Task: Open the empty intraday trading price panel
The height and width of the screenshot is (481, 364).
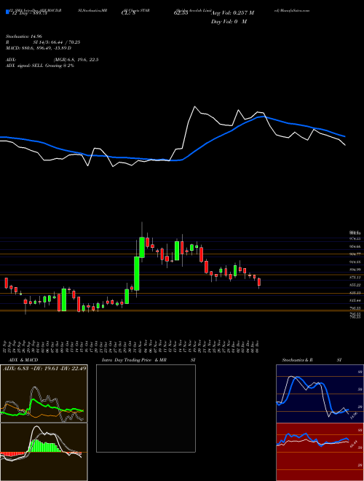Action: click(x=146, y=408)
